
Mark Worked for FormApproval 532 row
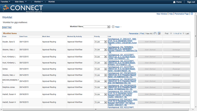tap(150, 102)
